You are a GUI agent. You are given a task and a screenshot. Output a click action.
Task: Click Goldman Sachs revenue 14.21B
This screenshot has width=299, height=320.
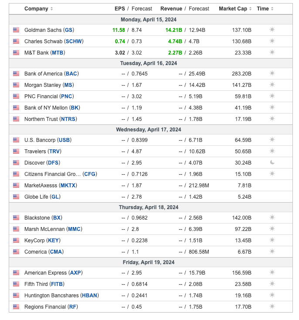coord(173,30)
